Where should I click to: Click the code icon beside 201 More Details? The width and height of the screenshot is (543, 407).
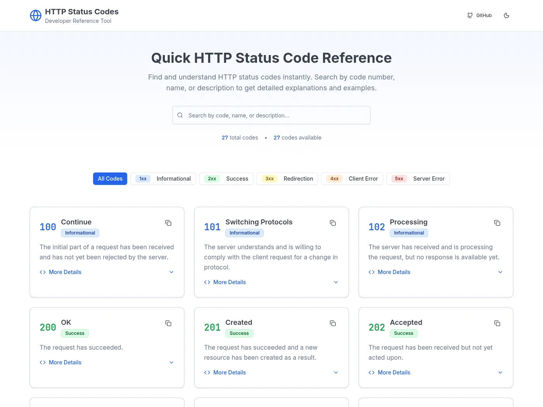(207, 373)
